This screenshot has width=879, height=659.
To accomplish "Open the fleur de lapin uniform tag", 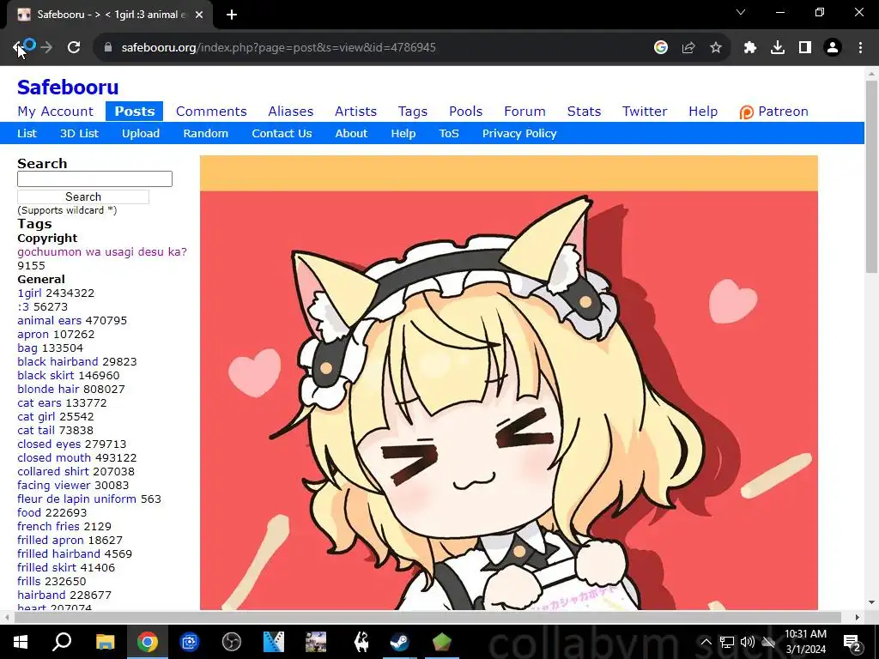I will [76, 499].
